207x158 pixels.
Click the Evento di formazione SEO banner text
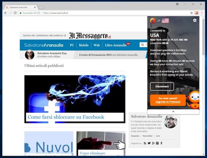(x=109, y=55)
